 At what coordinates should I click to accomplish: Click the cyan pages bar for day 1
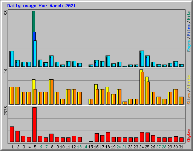click(x=12, y=59)
